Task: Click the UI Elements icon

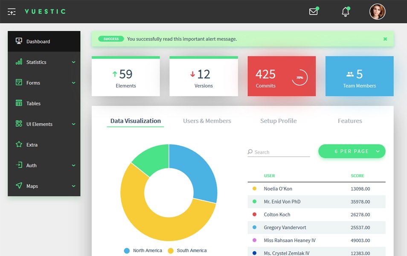Action: pos(19,124)
